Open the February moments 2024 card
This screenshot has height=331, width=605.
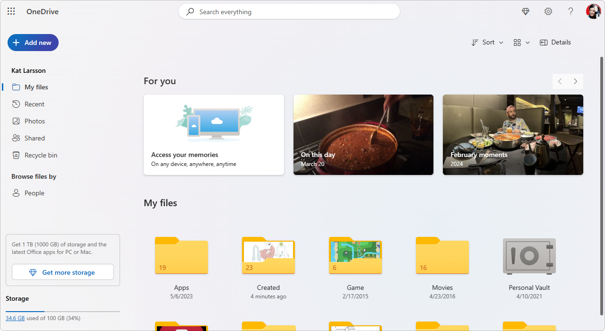click(x=512, y=134)
